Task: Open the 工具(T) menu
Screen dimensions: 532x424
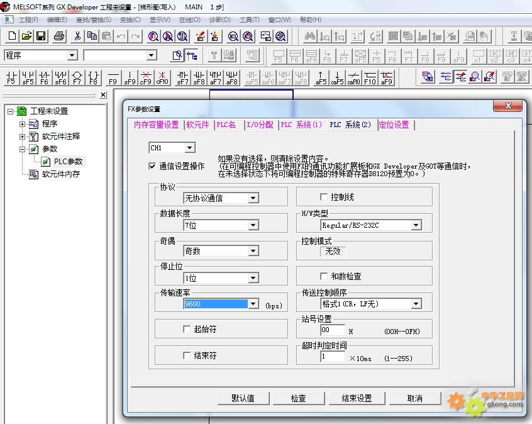Action: (x=250, y=20)
